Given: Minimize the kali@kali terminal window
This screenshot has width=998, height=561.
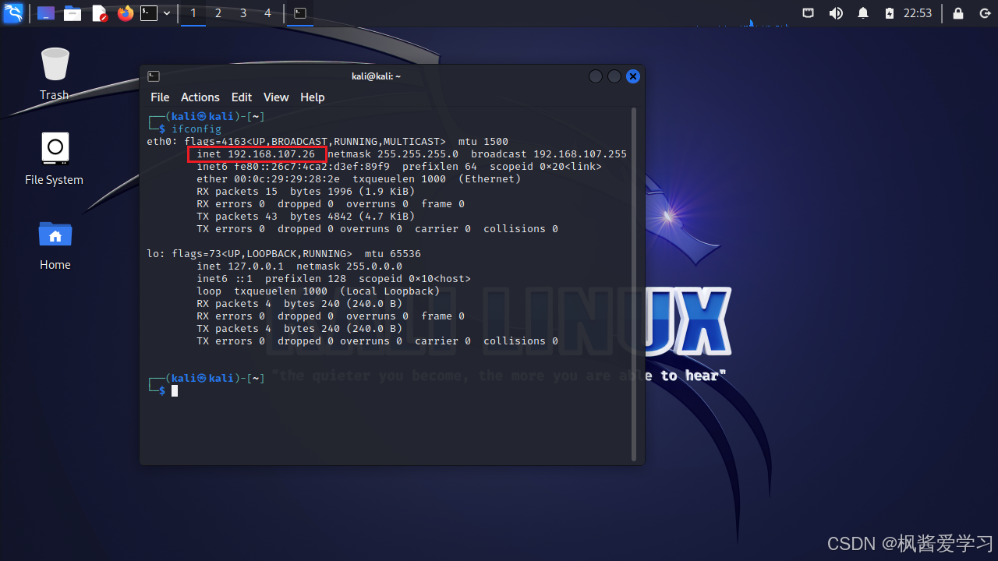Looking at the screenshot, I should tap(596, 76).
